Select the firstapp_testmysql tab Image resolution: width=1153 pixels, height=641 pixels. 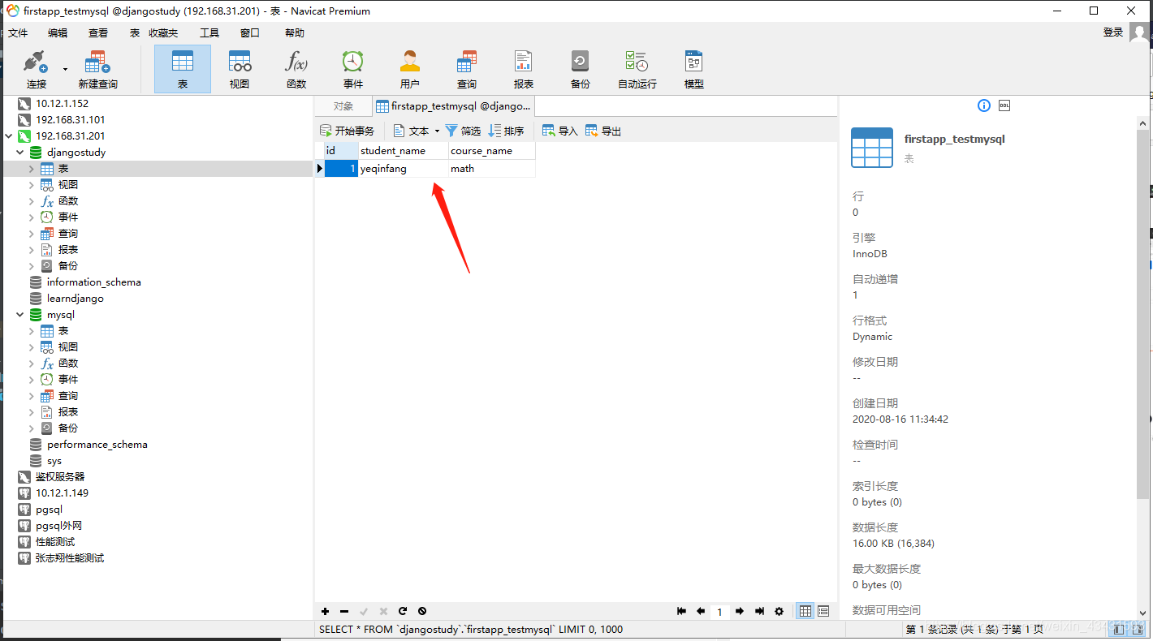click(454, 106)
